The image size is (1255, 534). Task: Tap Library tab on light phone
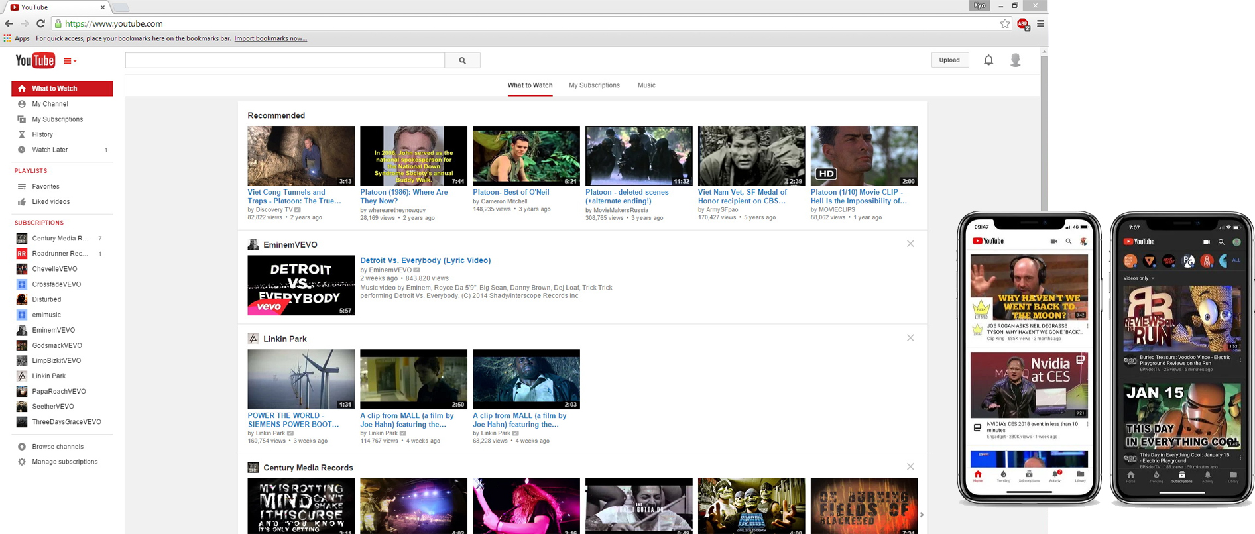[x=1080, y=476]
